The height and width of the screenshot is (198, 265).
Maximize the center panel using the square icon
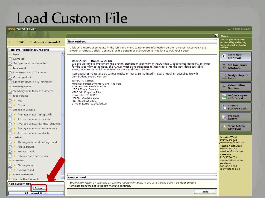(x=216, y=36)
